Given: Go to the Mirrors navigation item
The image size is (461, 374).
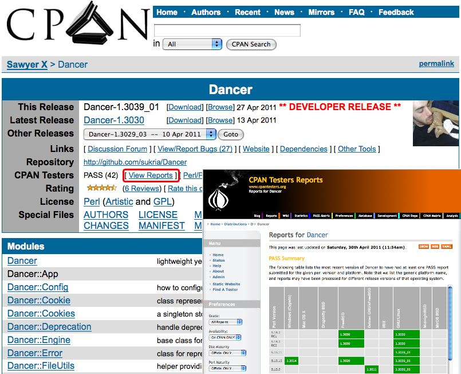Looking at the screenshot, I should (x=321, y=12).
